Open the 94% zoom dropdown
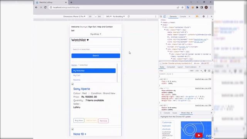Image resolution: width=247 pixels, height=139 pixels. point(109,16)
